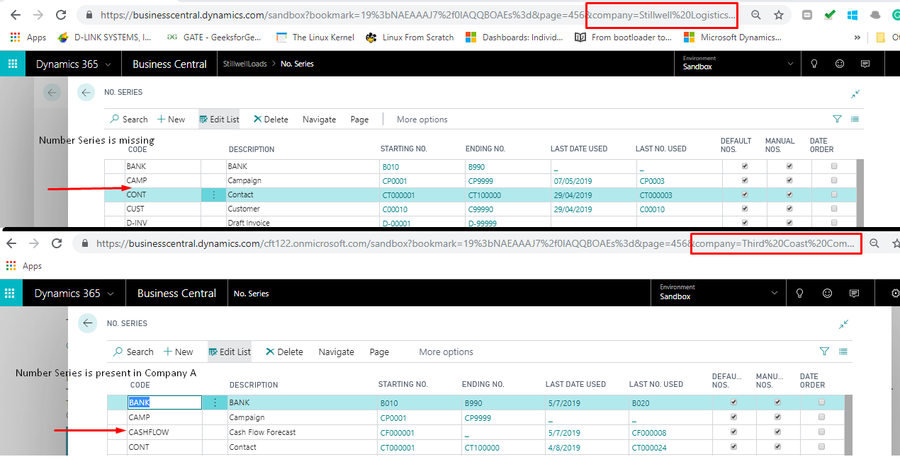The width and height of the screenshot is (900, 464).
Task: Click the green checkmark browser extension
Action: [830, 15]
